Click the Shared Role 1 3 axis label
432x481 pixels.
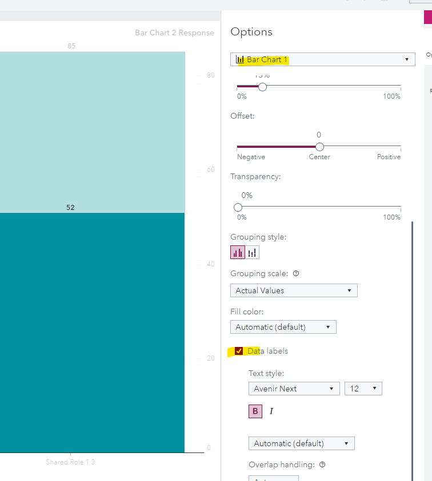tap(70, 462)
